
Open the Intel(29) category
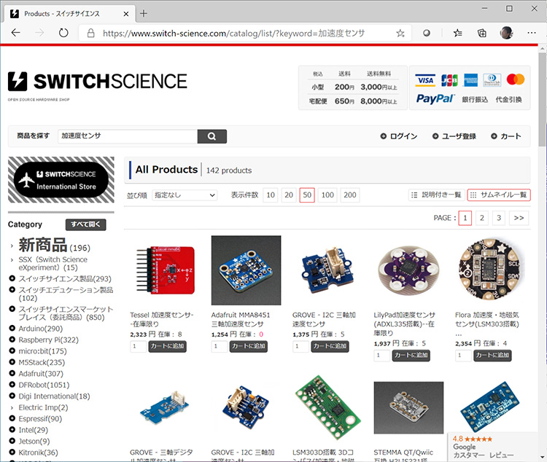point(33,430)
